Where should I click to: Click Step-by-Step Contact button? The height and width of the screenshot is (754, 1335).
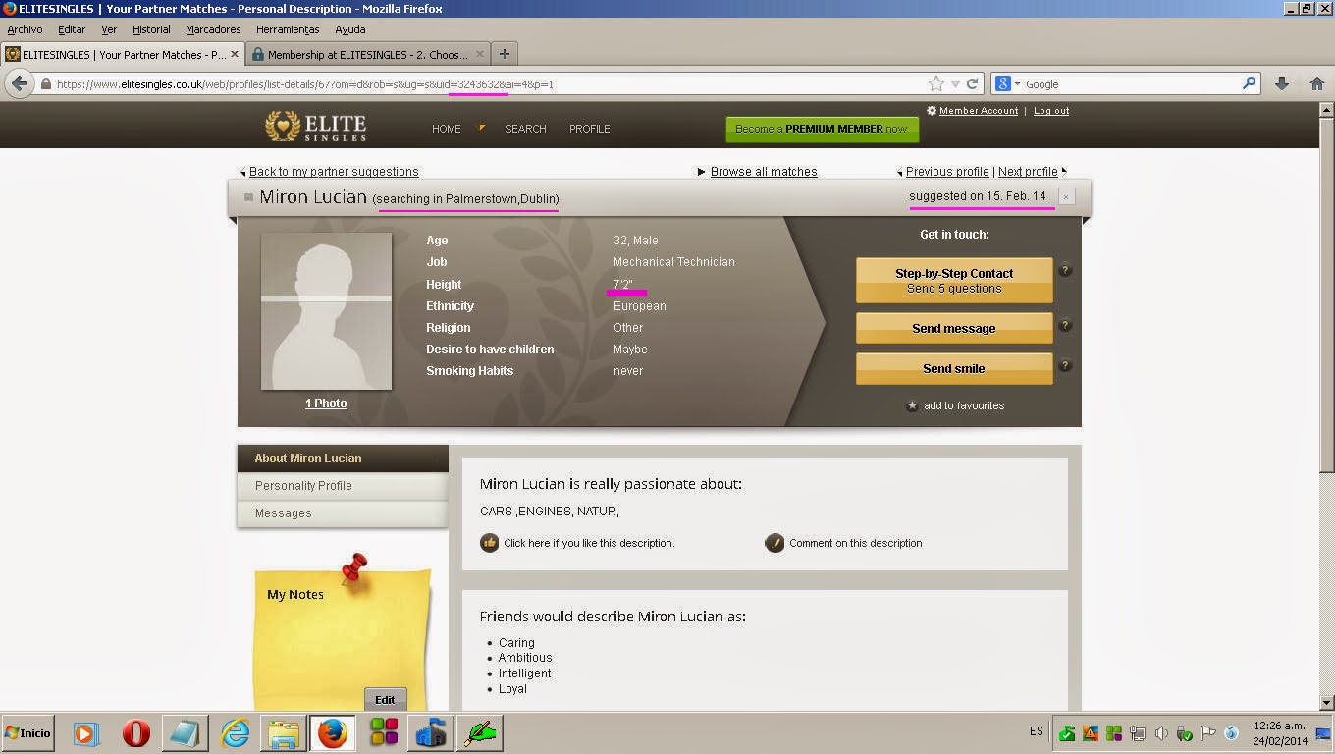point(954,281)
